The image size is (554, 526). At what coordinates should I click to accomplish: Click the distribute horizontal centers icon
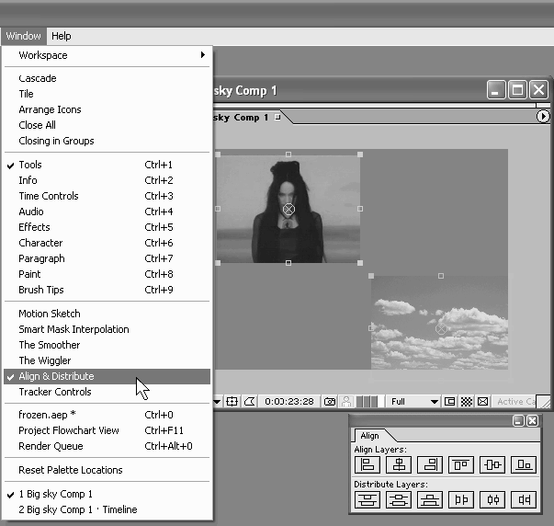click(x=492, y=500)
